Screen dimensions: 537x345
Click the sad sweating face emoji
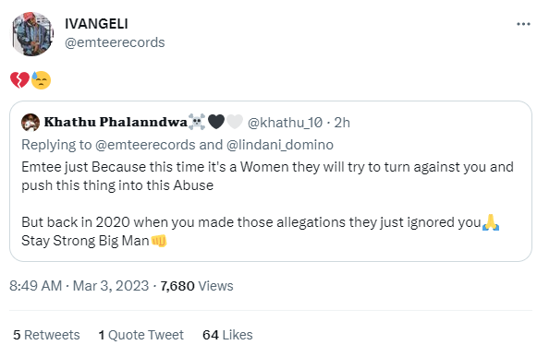[41, 80]
